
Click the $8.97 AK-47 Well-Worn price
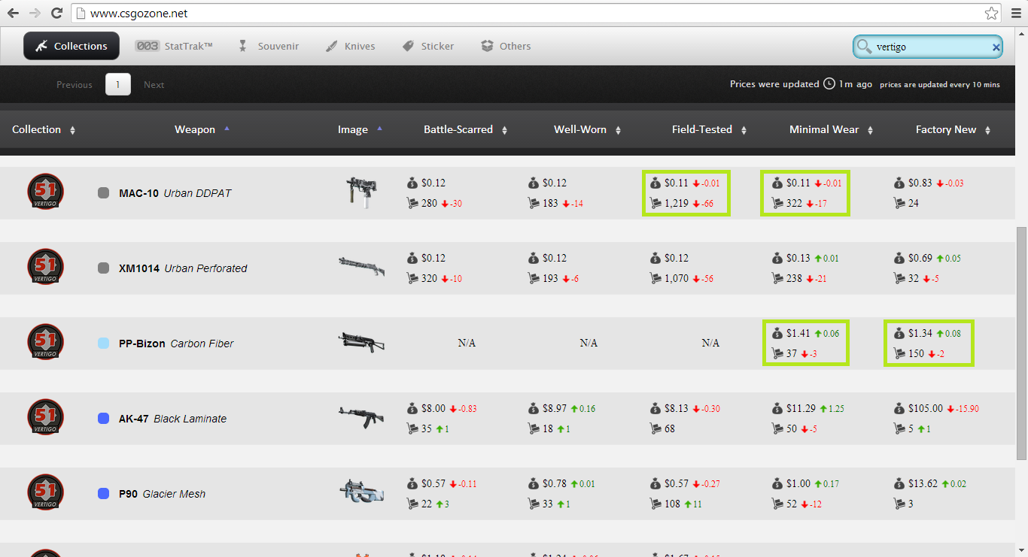click(x=555, y=408)
